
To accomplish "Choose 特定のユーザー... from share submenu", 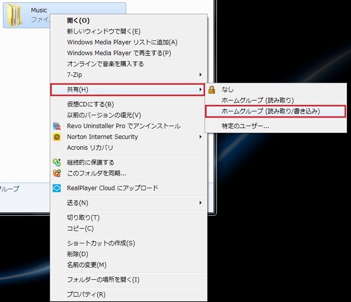I will (x=245, y=126).
